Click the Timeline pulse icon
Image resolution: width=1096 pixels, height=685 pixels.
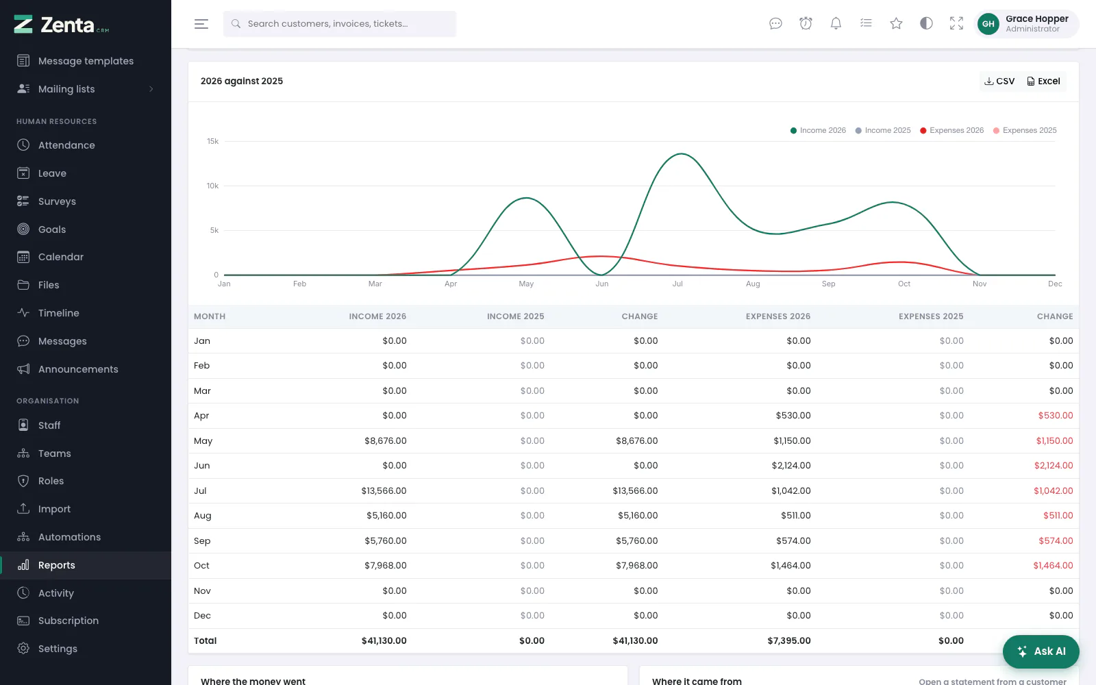point(23,313)
